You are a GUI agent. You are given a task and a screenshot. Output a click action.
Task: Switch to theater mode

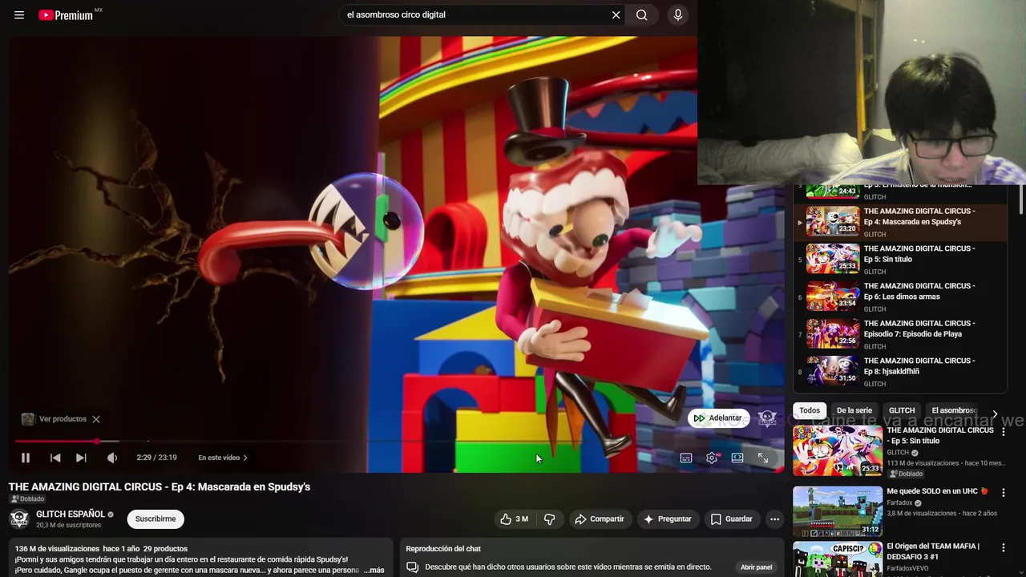coord(737,458)
